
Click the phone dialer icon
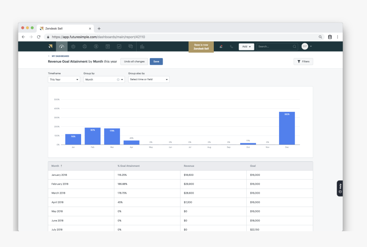pyautogui.click(x=231, y=46)
